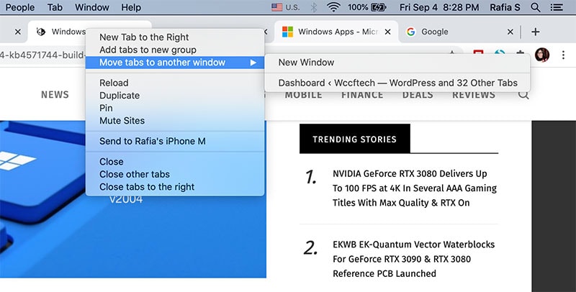
Task: Open macOS Spotlight search icon
Action: pos(536,7)
